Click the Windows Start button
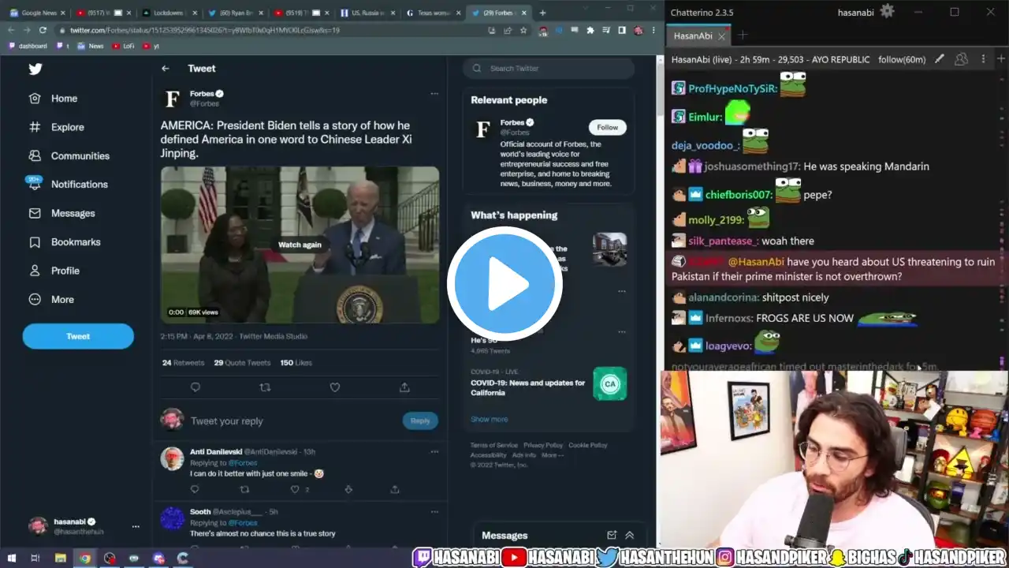This screenshot has width=1009, height=568. pos(11,559)
